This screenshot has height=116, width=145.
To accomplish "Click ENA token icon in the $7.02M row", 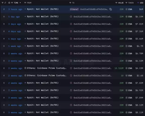I will click(126, 83).
